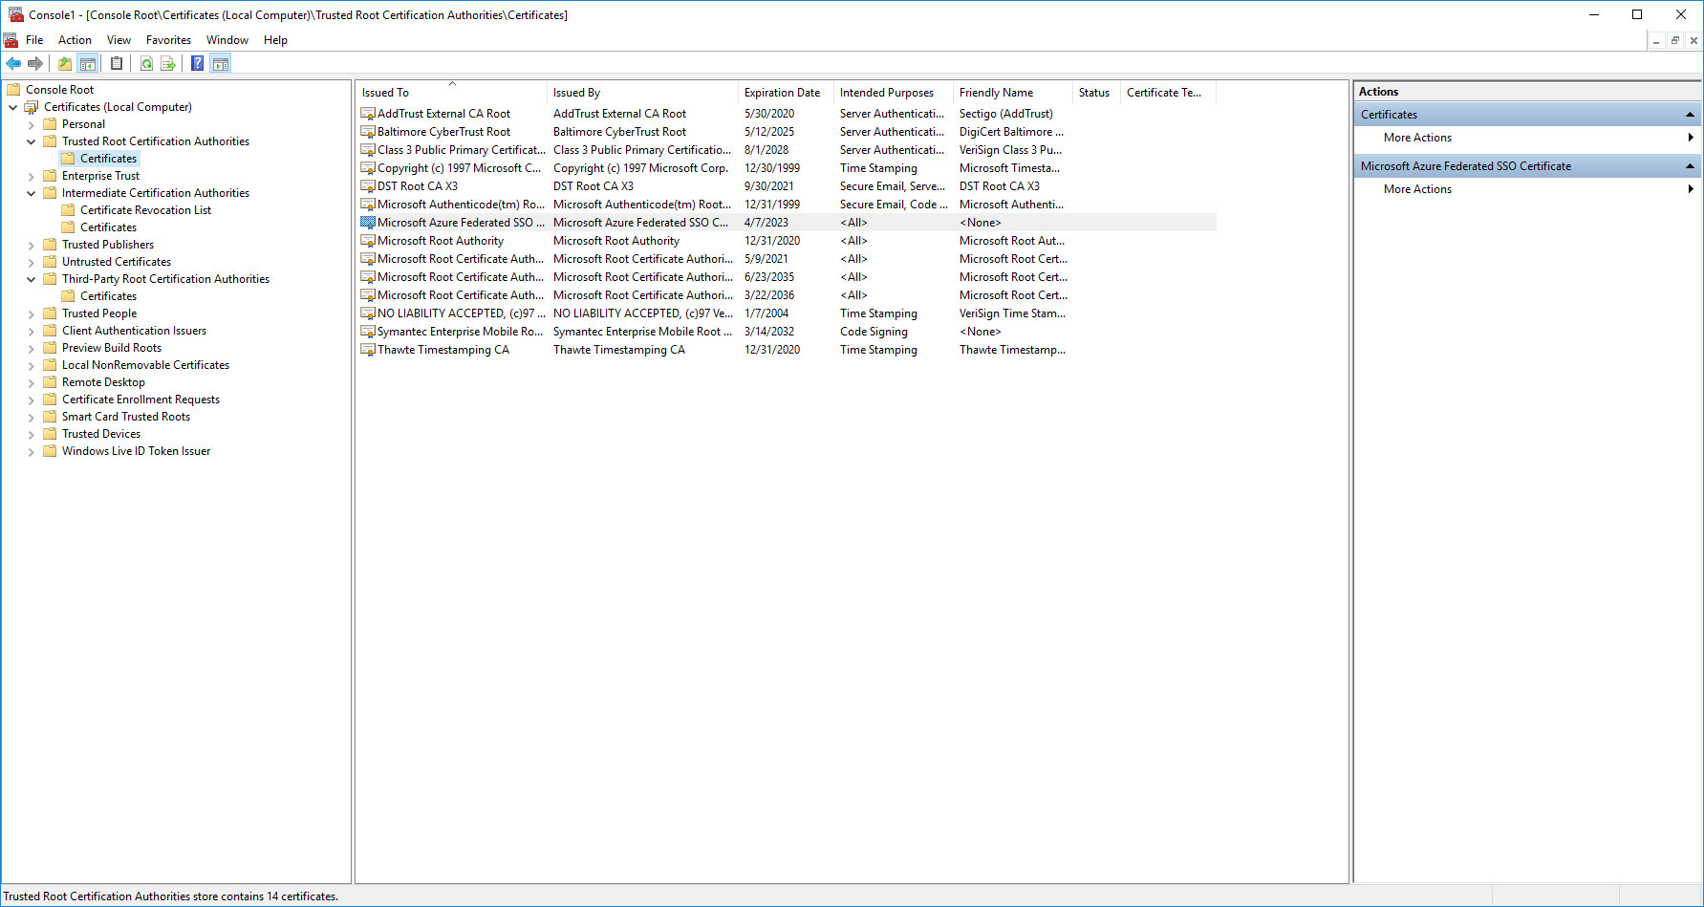Collapse the Trusted Root Certification Authorities node

pyautogui.click(x=32, y=140)
